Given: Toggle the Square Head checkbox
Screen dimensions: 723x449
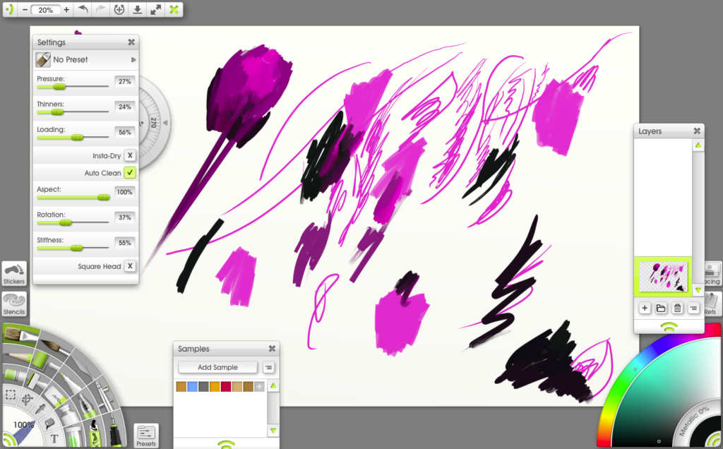Looking at the screenshot, I should click(x=130, y=266).
